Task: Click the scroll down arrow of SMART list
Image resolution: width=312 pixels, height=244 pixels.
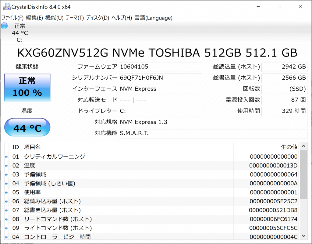Action: pyautogui.click(x=303, y=236)
